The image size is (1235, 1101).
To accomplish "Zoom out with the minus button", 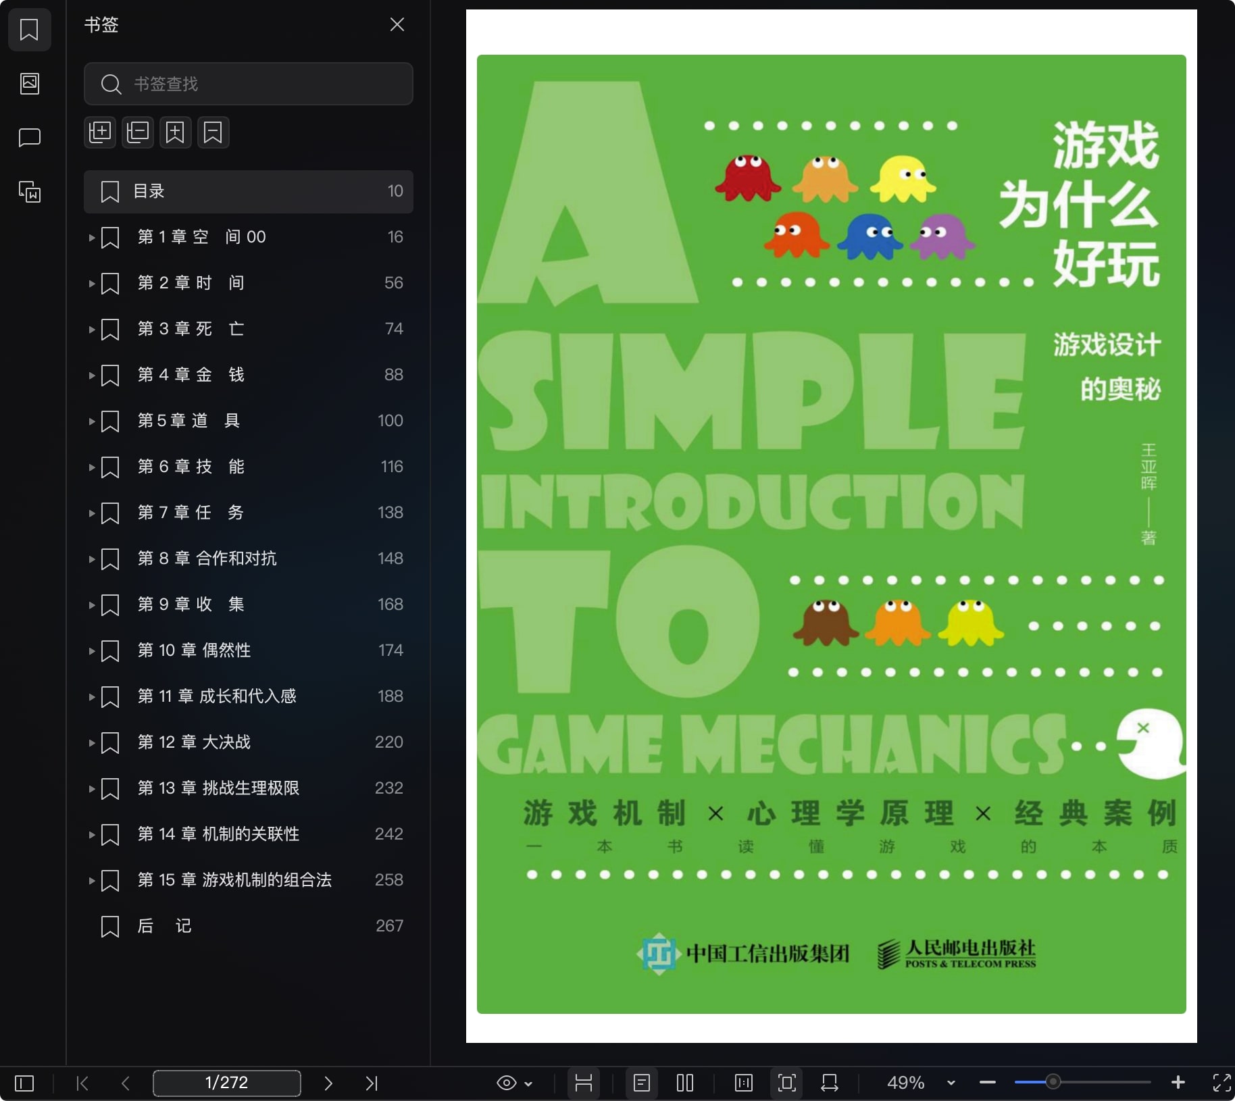I will pyautogui.click(x=988, y=1083).
